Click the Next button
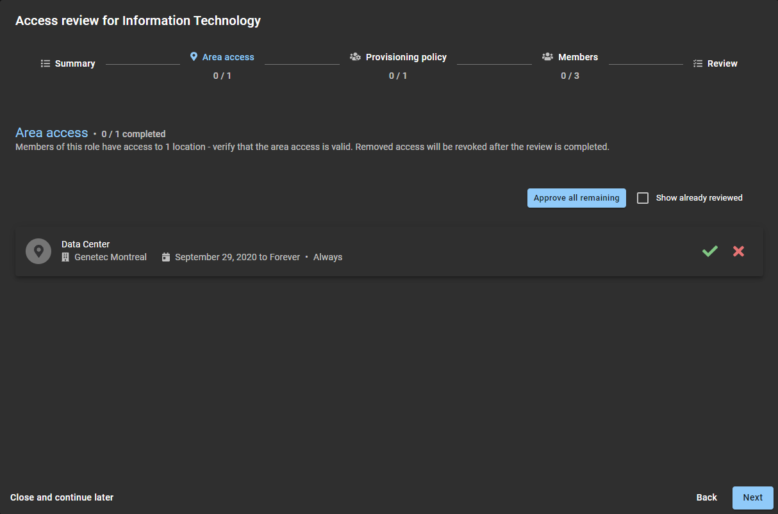Viewport: 778px width, 514px height. coord(752,497)
